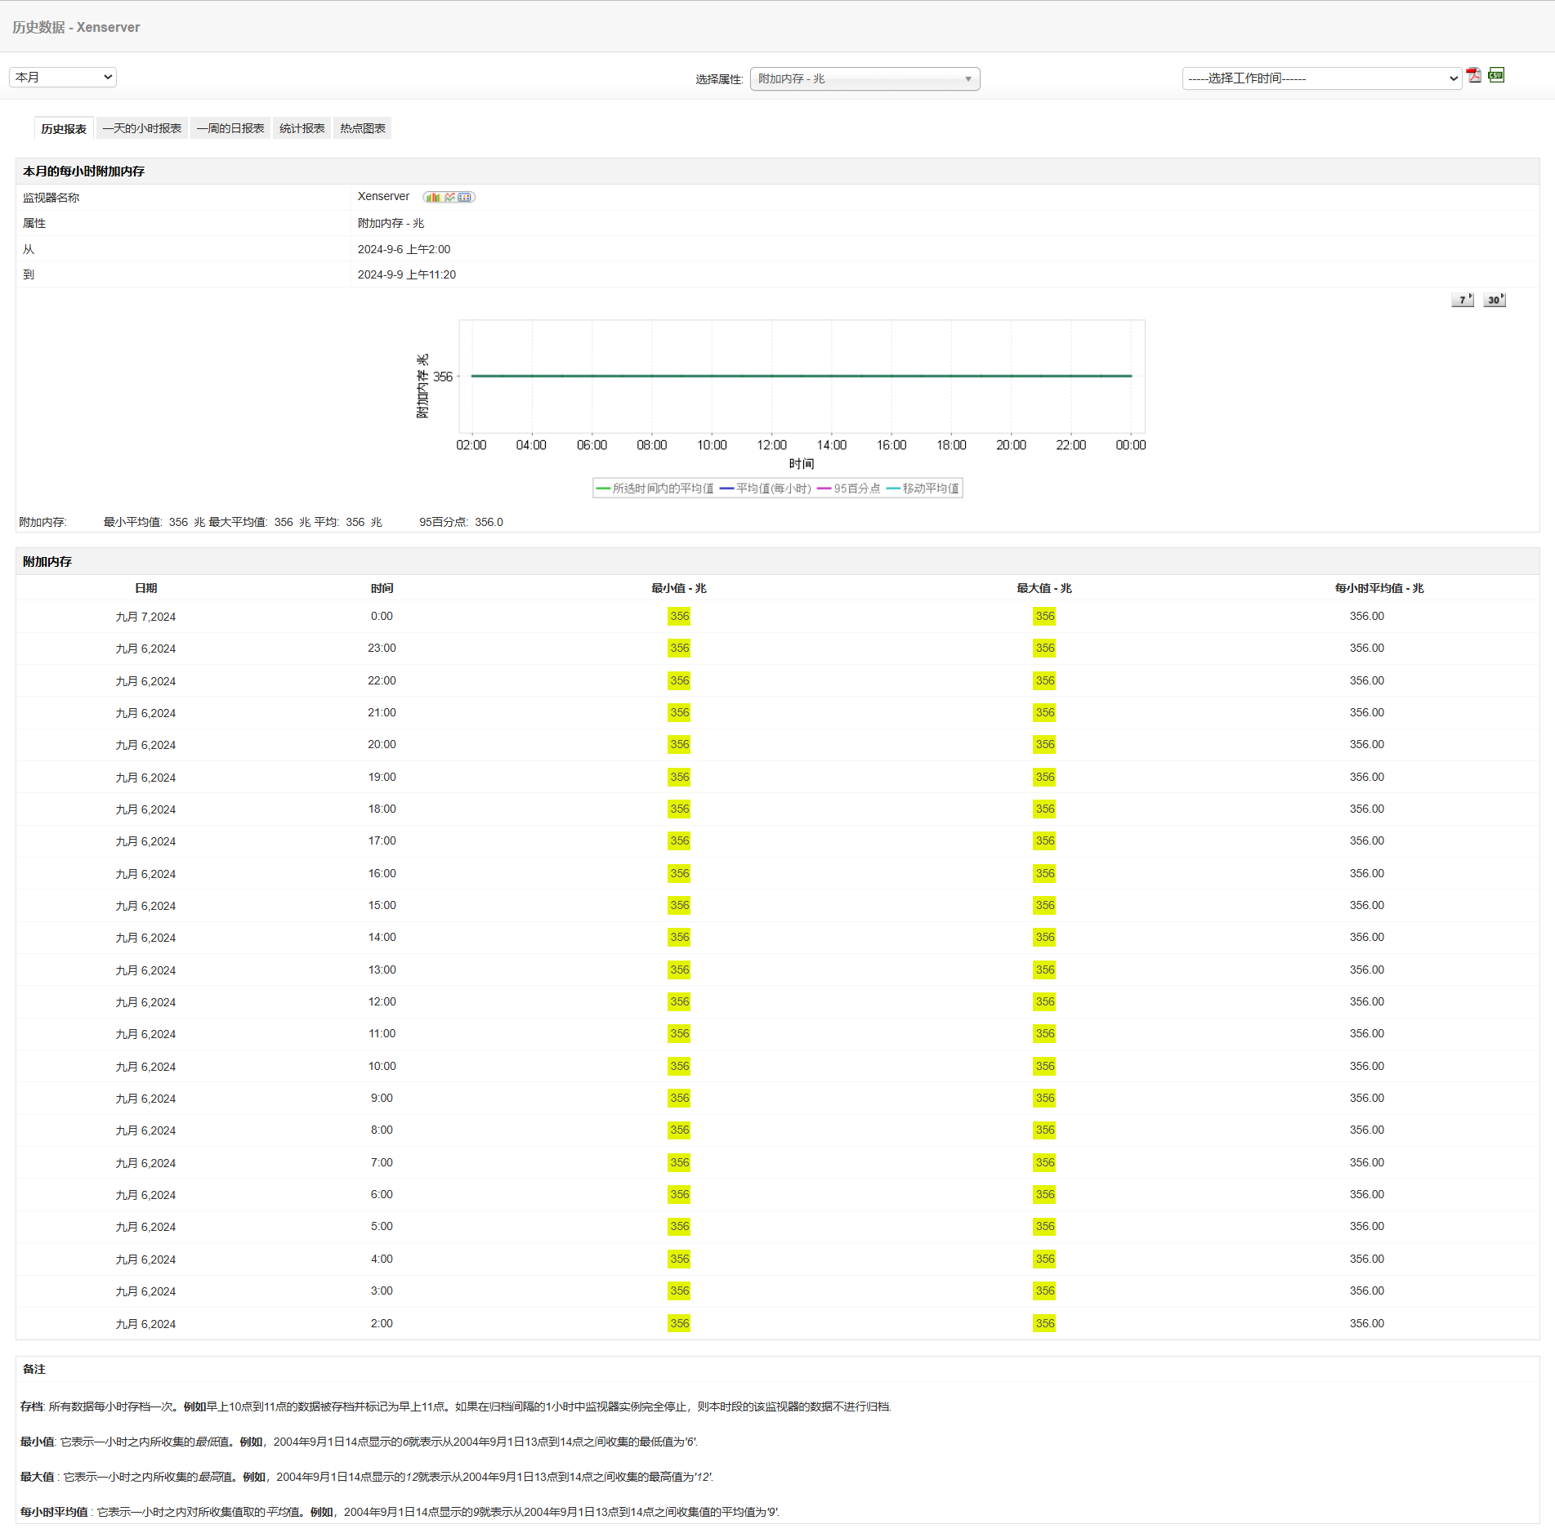
Task: Click the 九月 7,2024 date cell
Action: (x=145, y=617)
